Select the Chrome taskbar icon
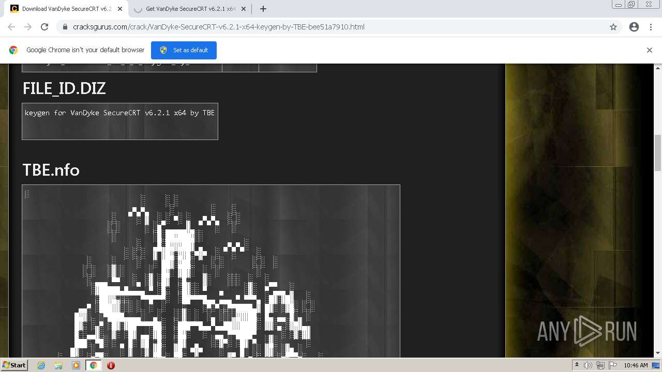The width and height of the screenshot is (662, 372). click(94, 365)
